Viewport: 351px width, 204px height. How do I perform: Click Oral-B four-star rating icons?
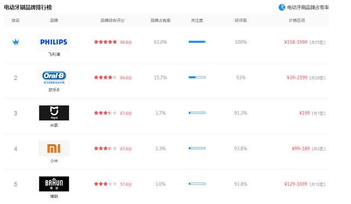point(105,77)
